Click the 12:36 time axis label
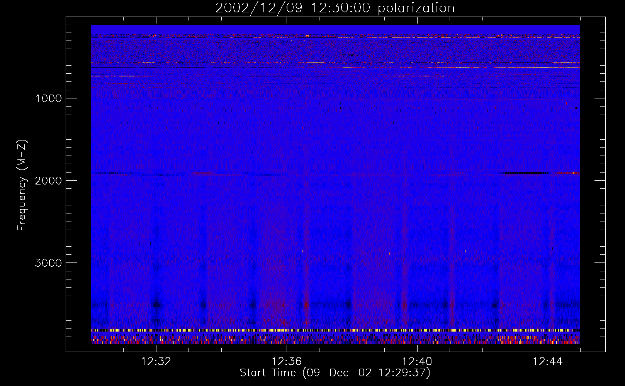Screen dimensions: 625x386 point(287,362)
